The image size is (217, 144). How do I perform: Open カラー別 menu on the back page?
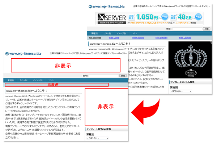click(107, 33)
